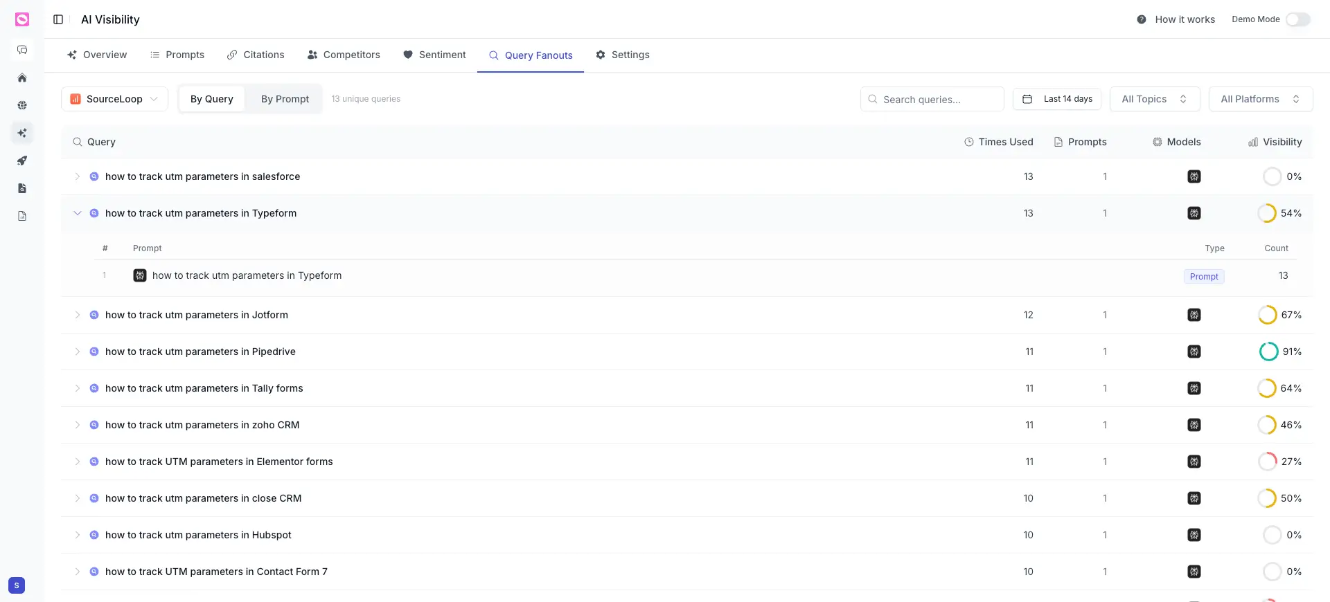Open the Settings tab

(623, 55)
